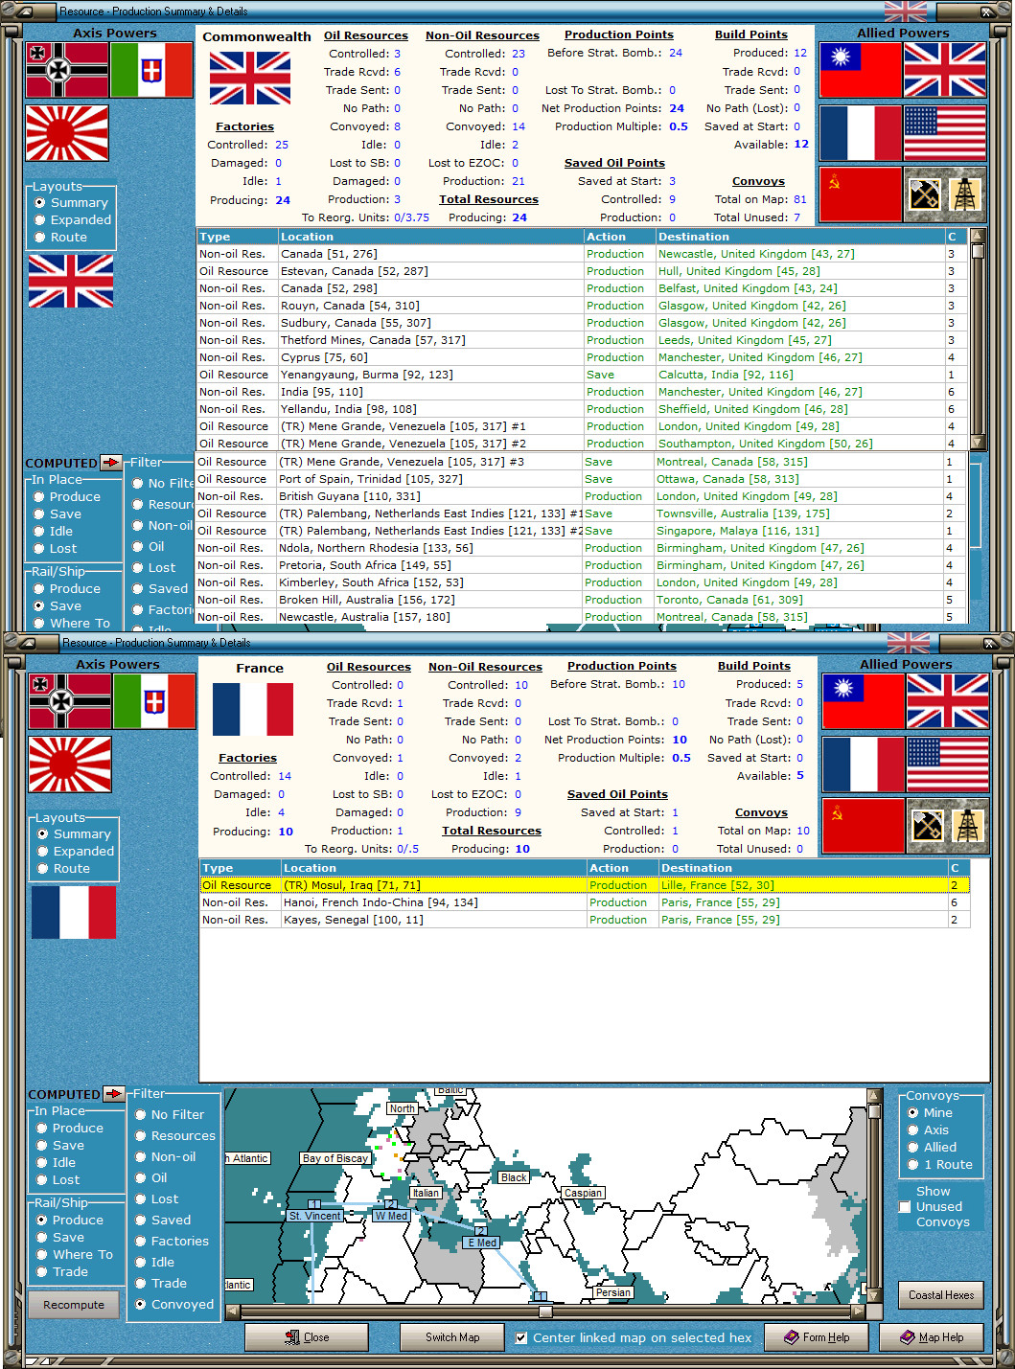Image resolution: width=1015 pixels, height=1369 pixels.
Task: Select the Estevan, Canada oil resource row
Action: click(x=582, y=271)
